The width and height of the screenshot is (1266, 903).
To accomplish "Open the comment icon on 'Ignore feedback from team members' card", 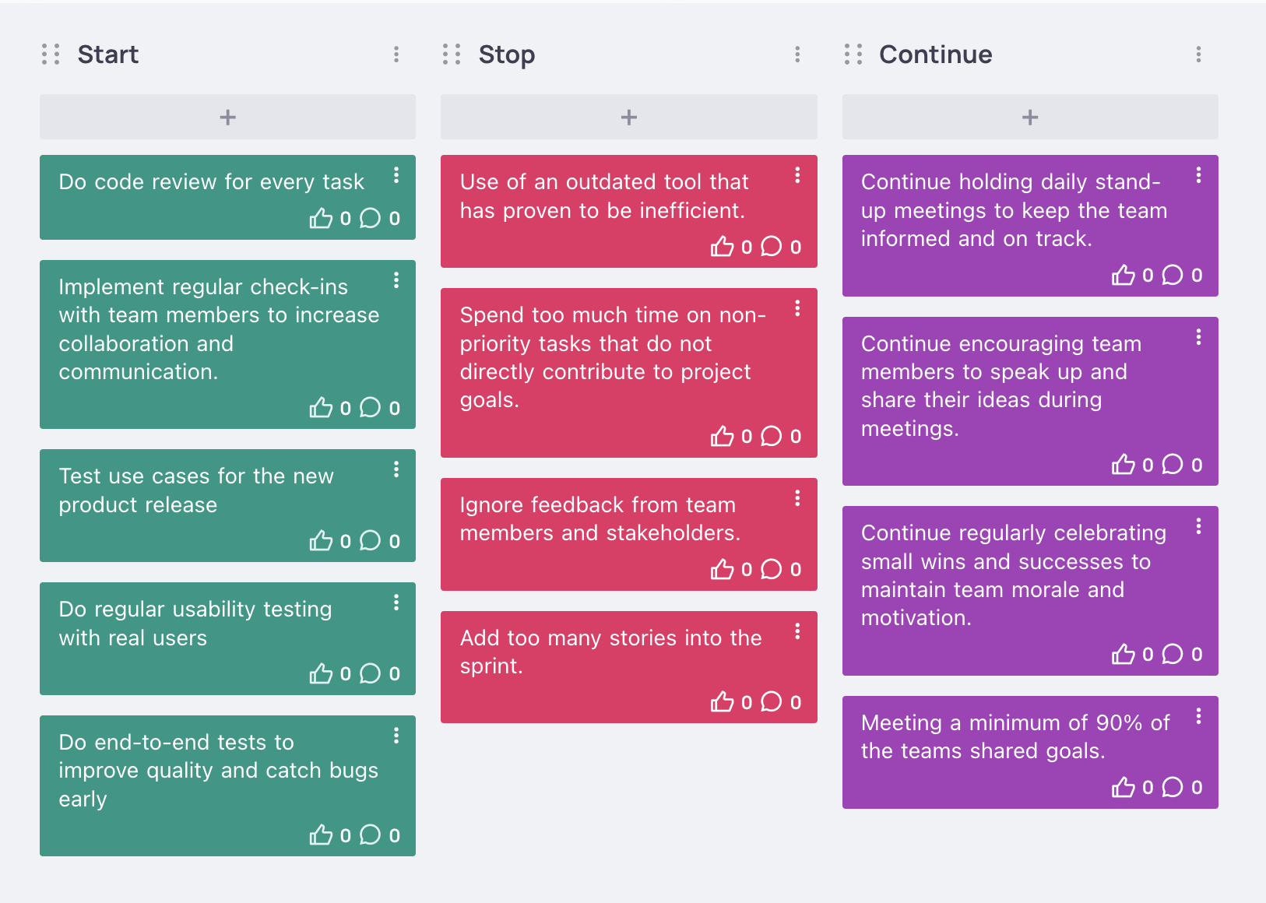I will (772, 569).
